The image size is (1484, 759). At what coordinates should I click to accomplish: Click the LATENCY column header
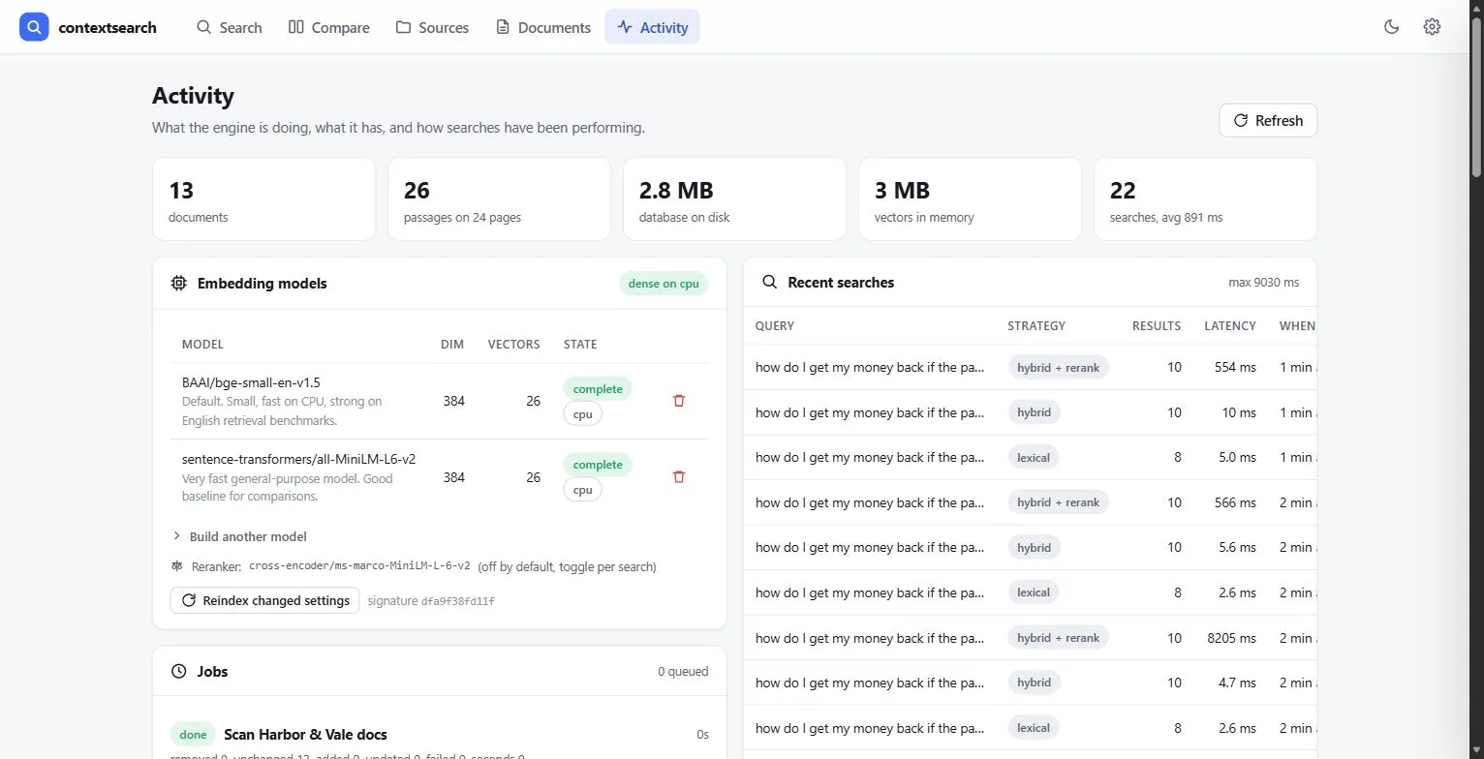[x=1230, y=326]
